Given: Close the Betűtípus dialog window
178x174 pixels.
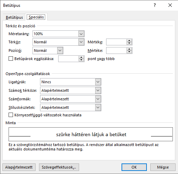Looking at the screenshot, I should [170, 5].
